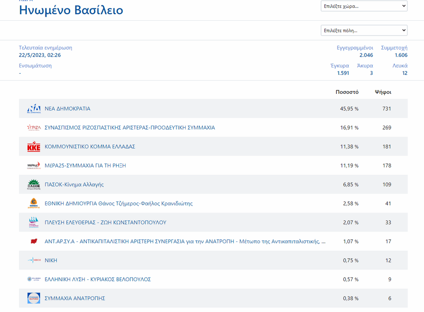The width and height of the screenshot is (424, 312).
Task: Select ΠΛΕΥΣΗ ΕΛΕΥΘΕΡΙΑΣ - ΖΩΗ ΚΩΝΣΤΑΝΤΟΠΟΥΛΟΥ link
Action: [106, 223]
